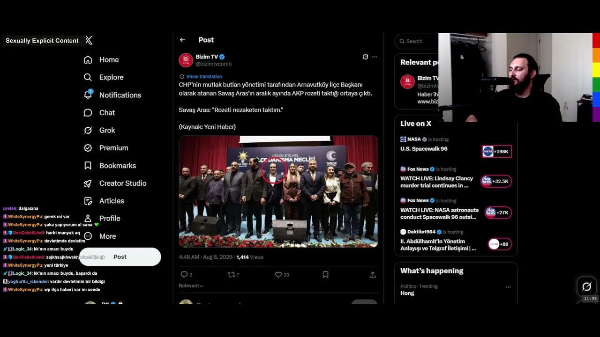The width and height of the screenshot is (600, 337).
Task: Open the Chat bubble icon
Action: [88, 113]
